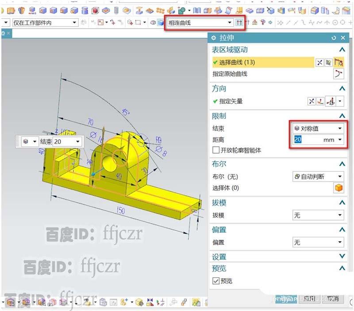Open the 指定原始曲线 curve selection icon
The height and width of the screenshot is (311, 354).
pos(339,74)
